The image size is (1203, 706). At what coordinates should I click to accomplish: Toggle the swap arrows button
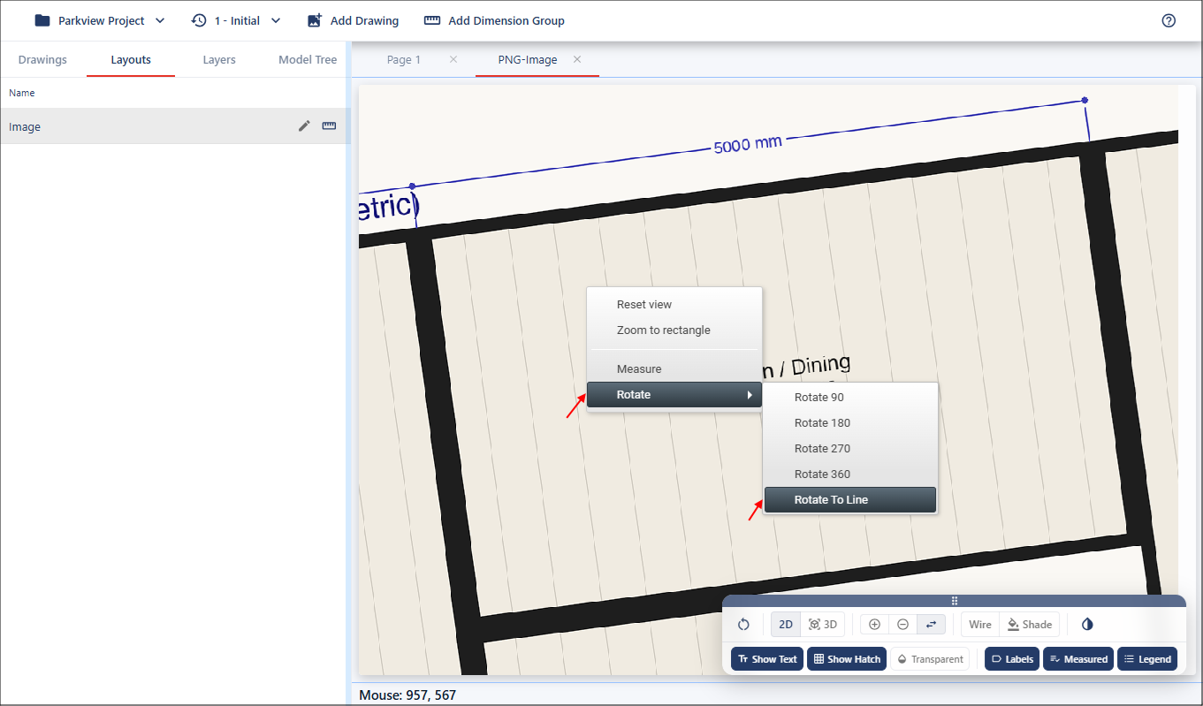(931, 624)
